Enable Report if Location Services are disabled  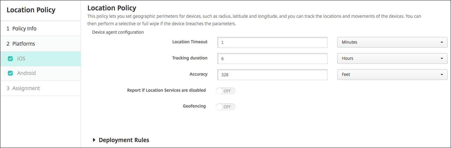coord(226,91)
